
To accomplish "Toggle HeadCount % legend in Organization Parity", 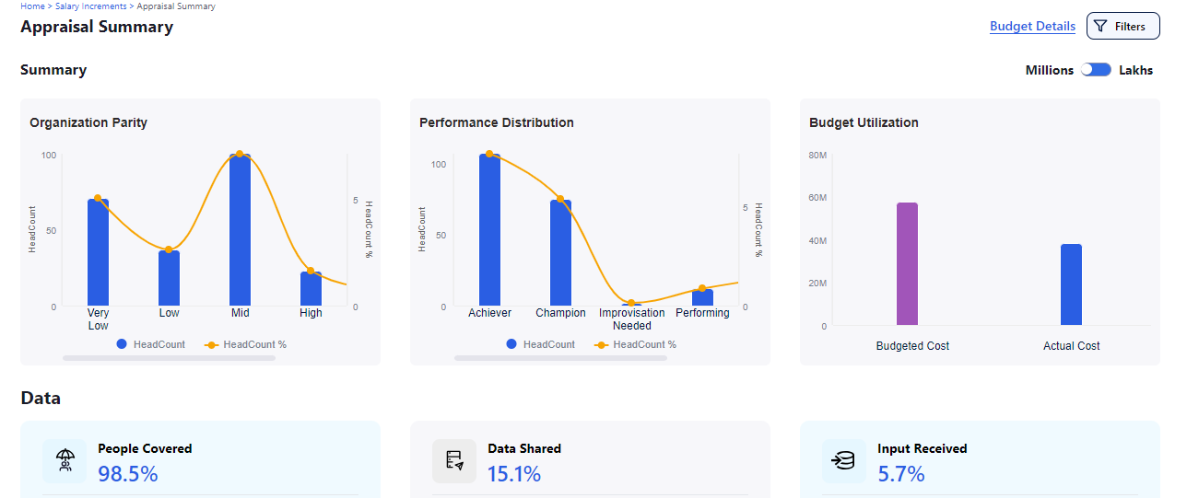I will (245, 344).
